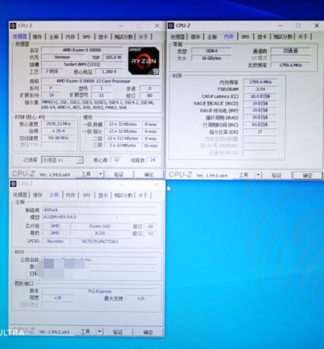Confirm with 确定 in the mainboard window

point(148,332)
